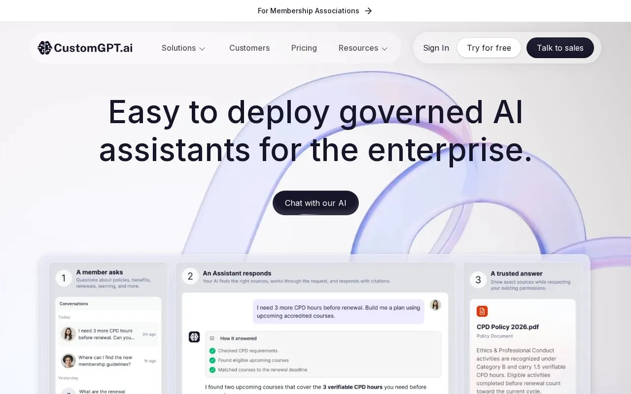Open the 'I need 3 more CPD hours' conversation
This screenshot has height=394, width=631.
pyautogui.click(x=108, y=334)
